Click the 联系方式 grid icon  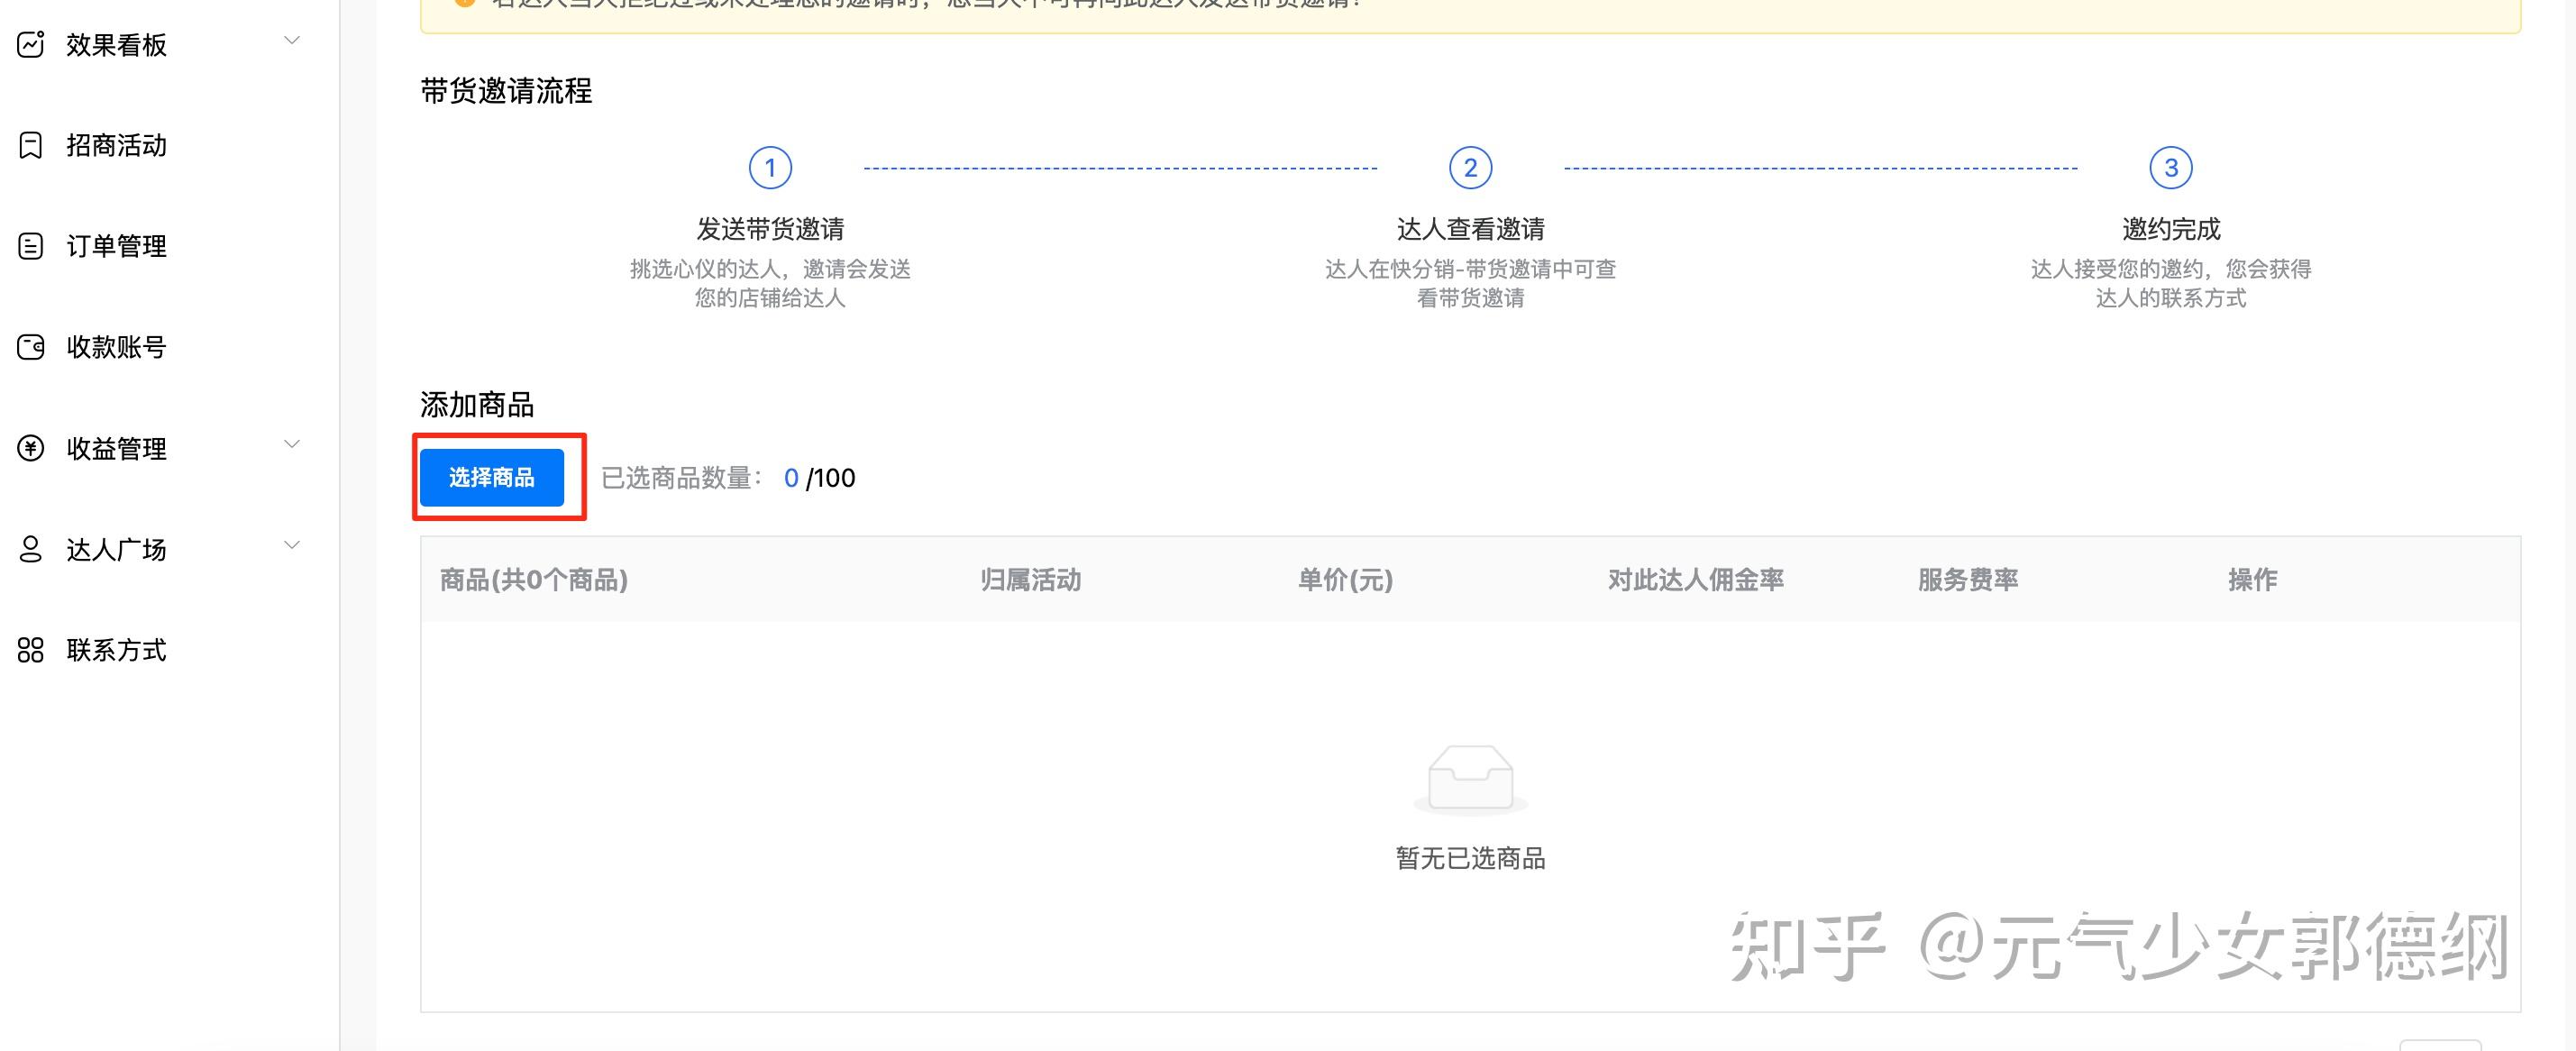tap(31, 650)
